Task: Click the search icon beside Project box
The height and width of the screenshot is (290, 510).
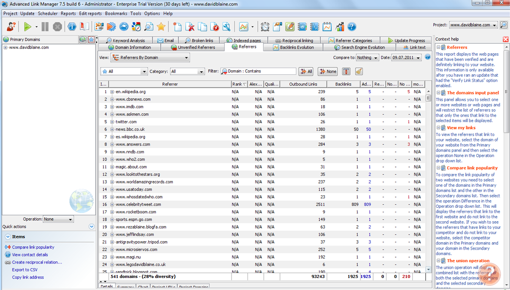Action: click(x=504, y=25)
